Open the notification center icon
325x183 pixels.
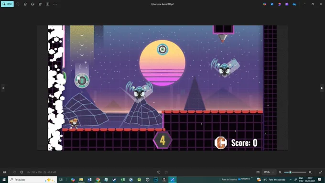coord(319,180)
